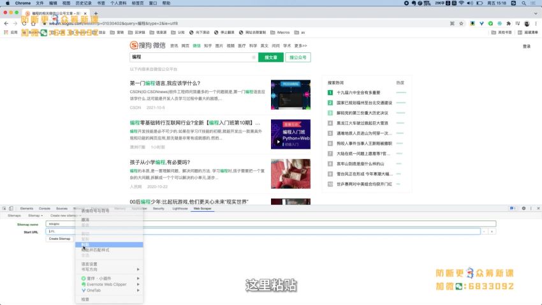The height and width of the screenshot is (305, 542).
Task: Open the 历史记录 menu in menu bar
Action: pyautogui.click(x=84, y=3)
